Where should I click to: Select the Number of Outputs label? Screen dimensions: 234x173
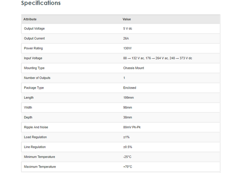coord(37,78)
